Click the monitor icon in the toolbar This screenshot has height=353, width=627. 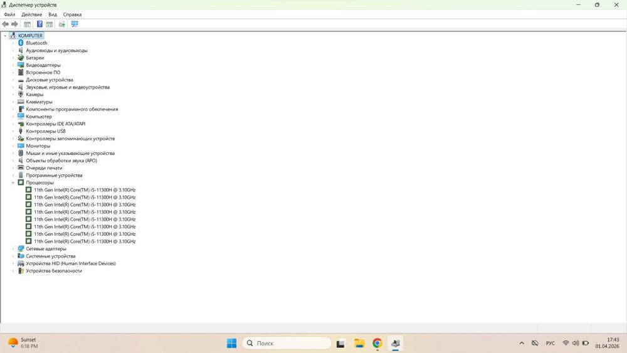click(75, 24)
